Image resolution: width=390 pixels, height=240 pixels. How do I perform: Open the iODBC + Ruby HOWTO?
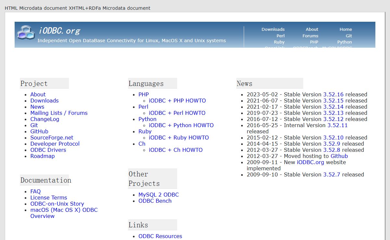pyautogui.click(x=179, y=138)
